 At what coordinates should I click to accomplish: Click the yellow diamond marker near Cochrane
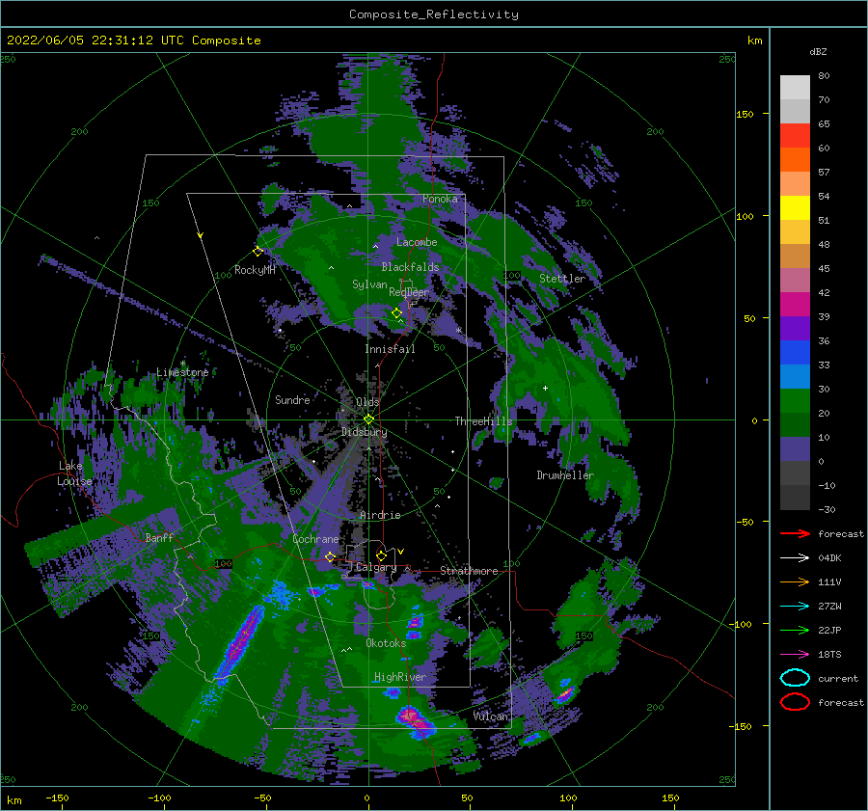(x=330, y=556)
